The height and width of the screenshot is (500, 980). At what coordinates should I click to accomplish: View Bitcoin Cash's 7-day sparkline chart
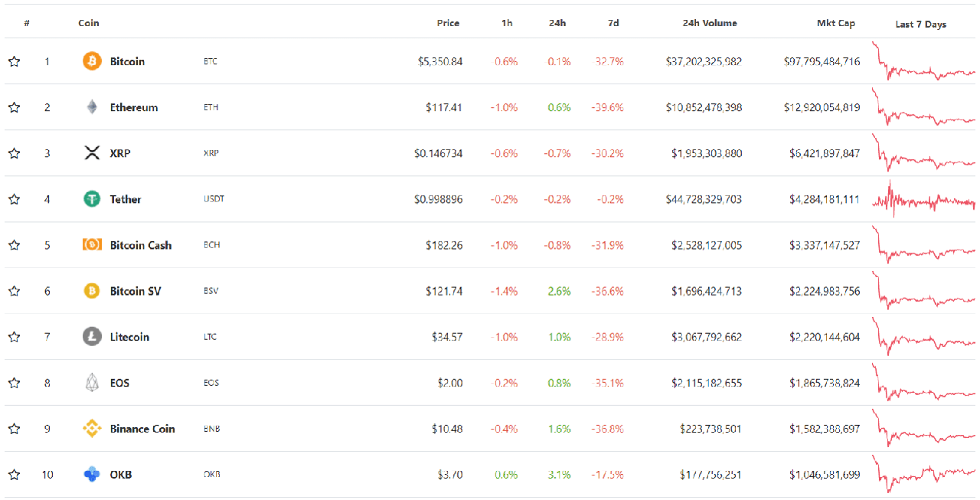click(x=924, y=245)
